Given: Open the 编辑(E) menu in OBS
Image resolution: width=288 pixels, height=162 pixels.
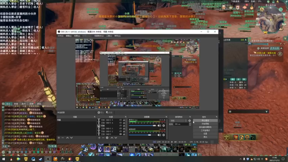Looking at the screenshot, I should tap(69, 36).
